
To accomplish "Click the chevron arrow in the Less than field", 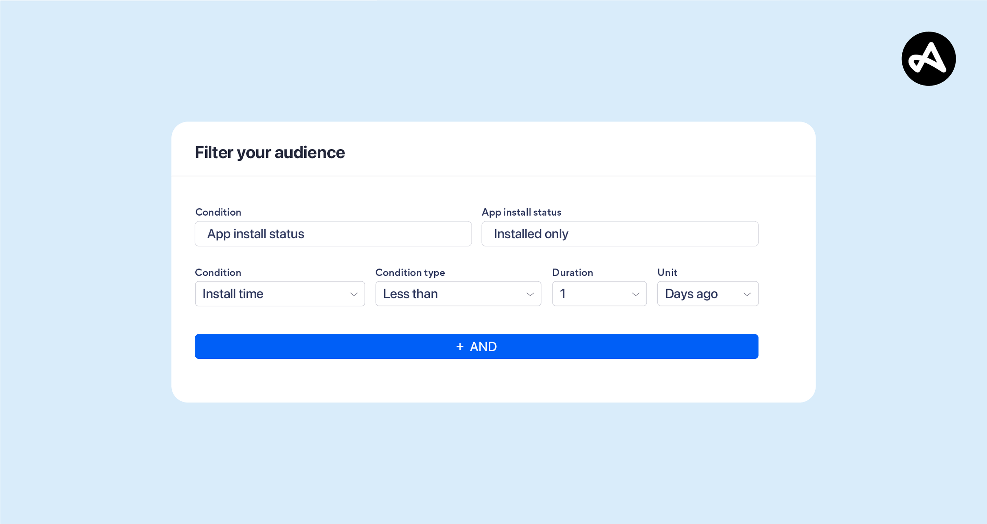I will (x=530, y=294).
